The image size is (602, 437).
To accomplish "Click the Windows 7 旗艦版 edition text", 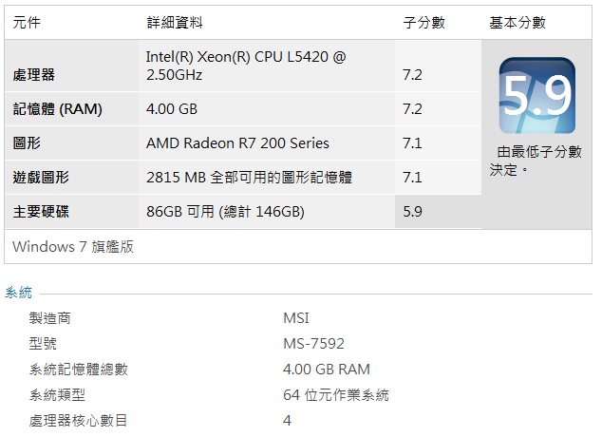I will coord(73,247).
